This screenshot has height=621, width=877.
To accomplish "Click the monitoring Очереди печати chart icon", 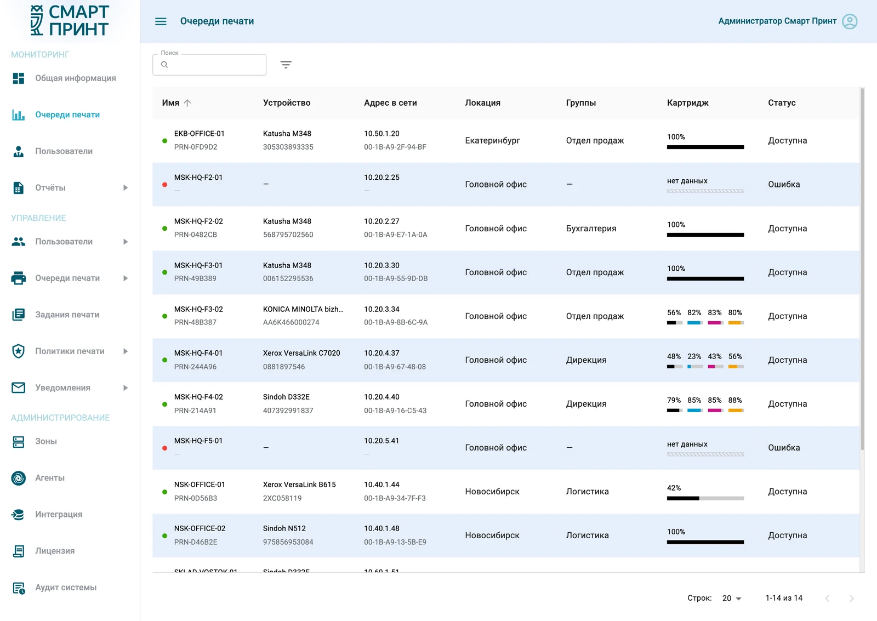I will tap(19, 115).
